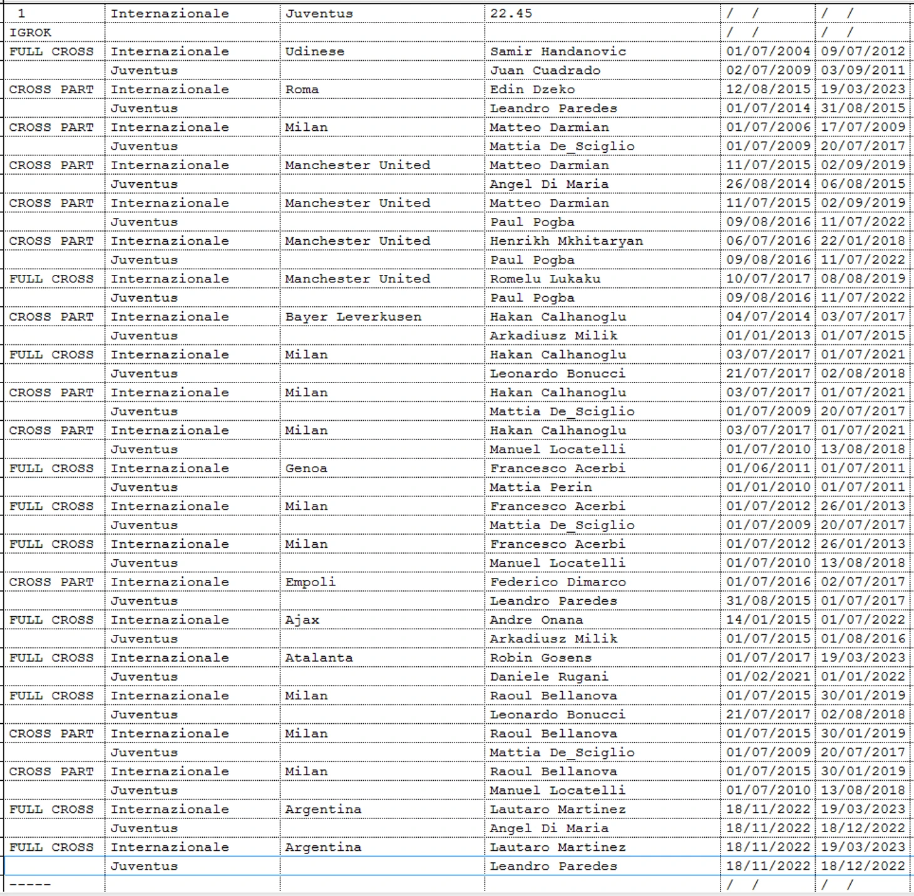Screen dimensions: 914x896
Task: Click the date 22/01/2018
Action: [863, 240]
